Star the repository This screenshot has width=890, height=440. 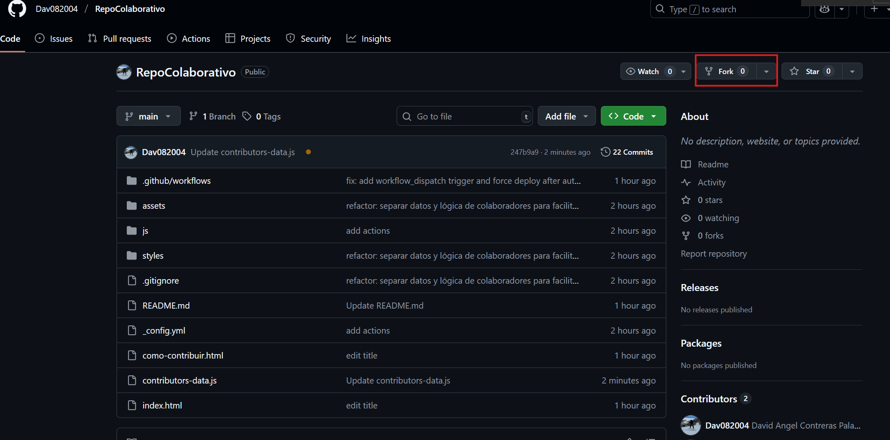pos(812,71)
